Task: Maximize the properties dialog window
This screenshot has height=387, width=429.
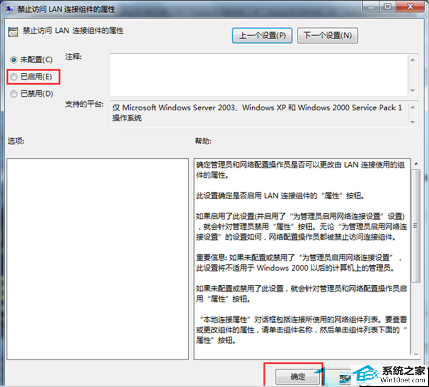Action: click(x=388, y=7)
